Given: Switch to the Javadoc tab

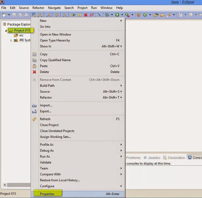Looking at the screenshot, I should pos(152,158).
